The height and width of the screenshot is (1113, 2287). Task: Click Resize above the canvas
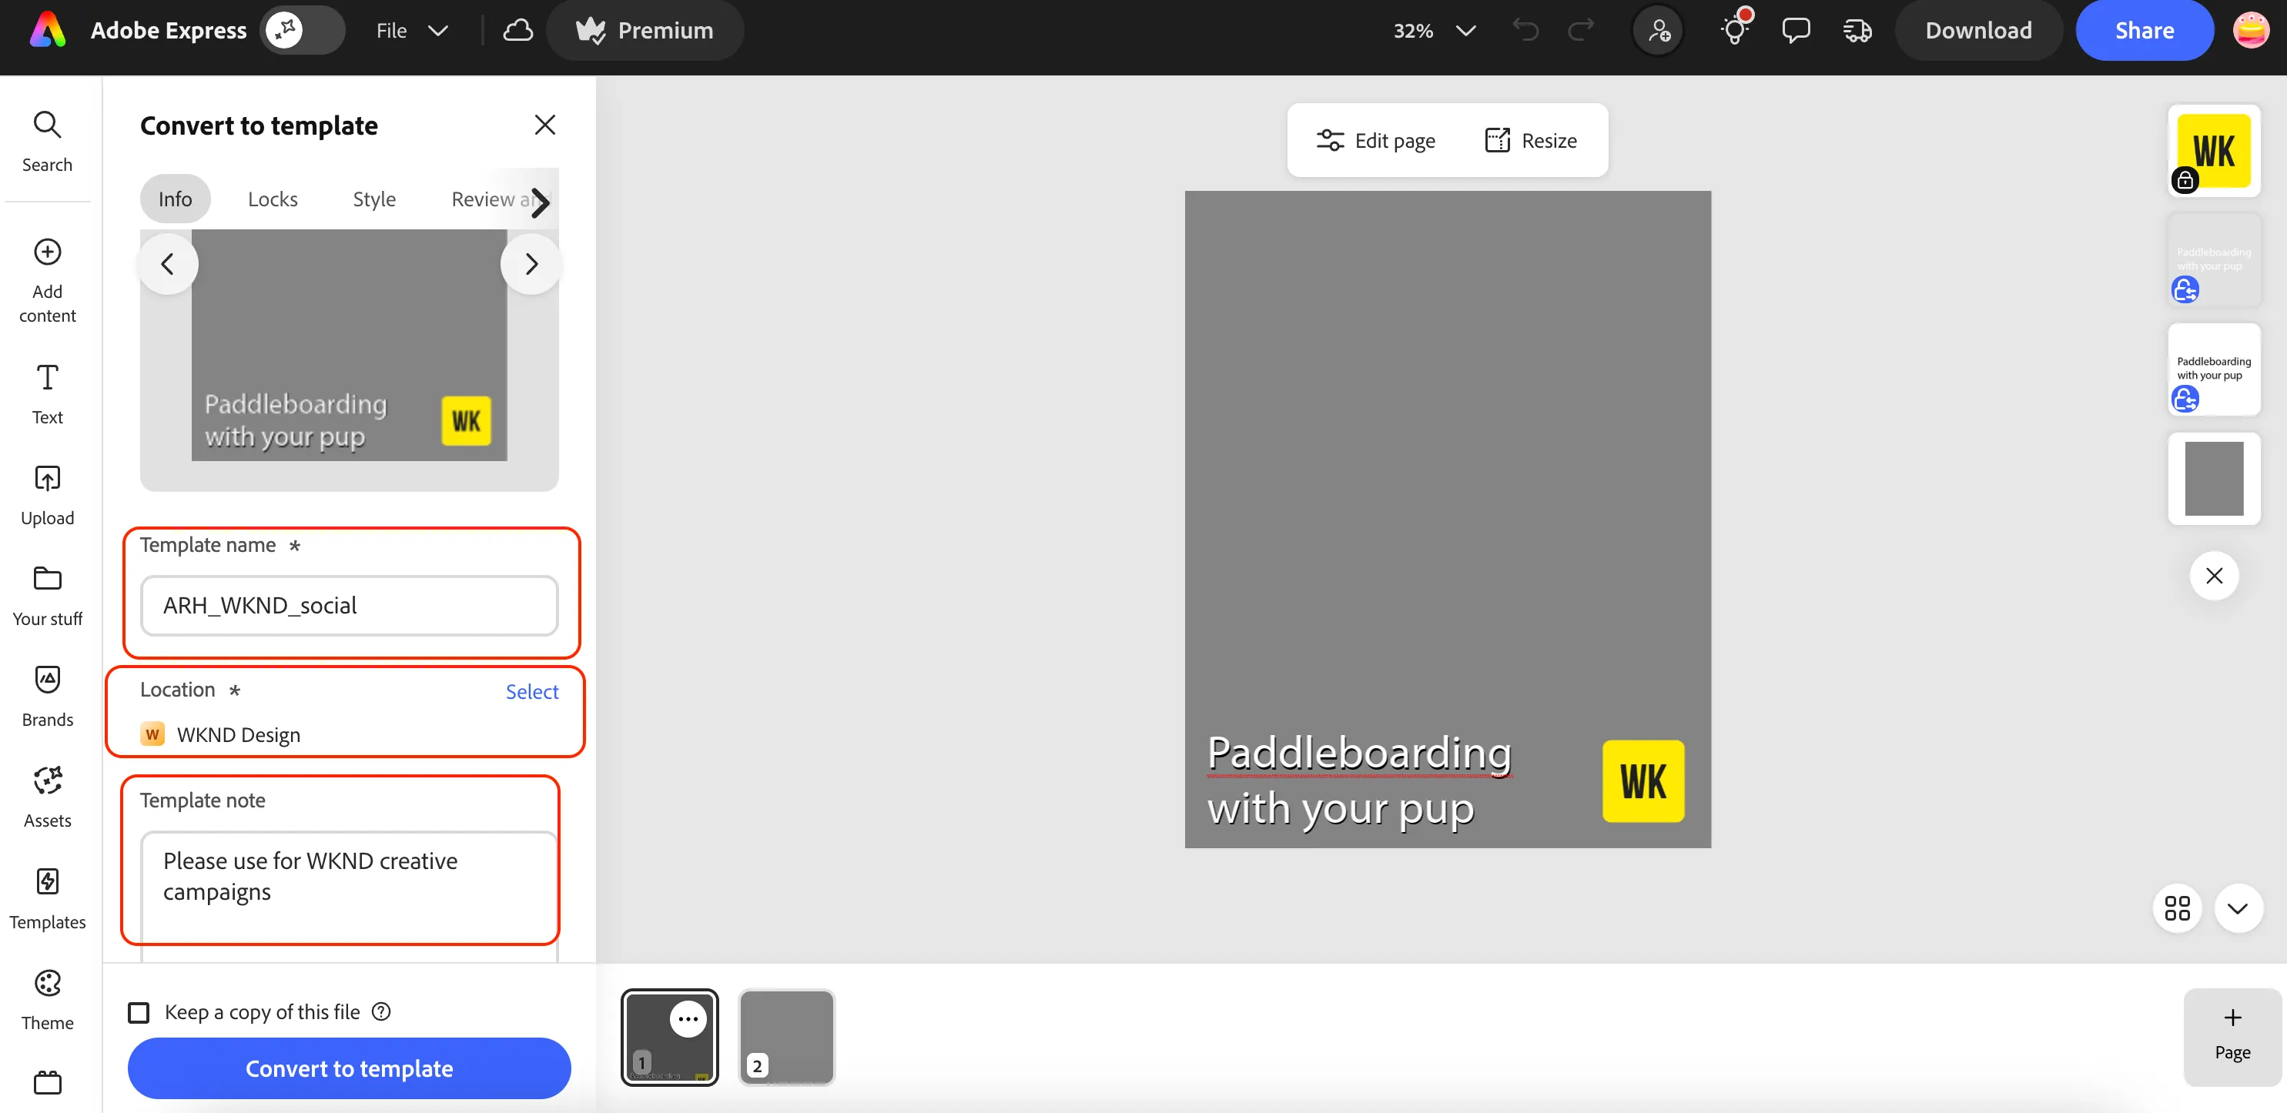click(1531, 140)
